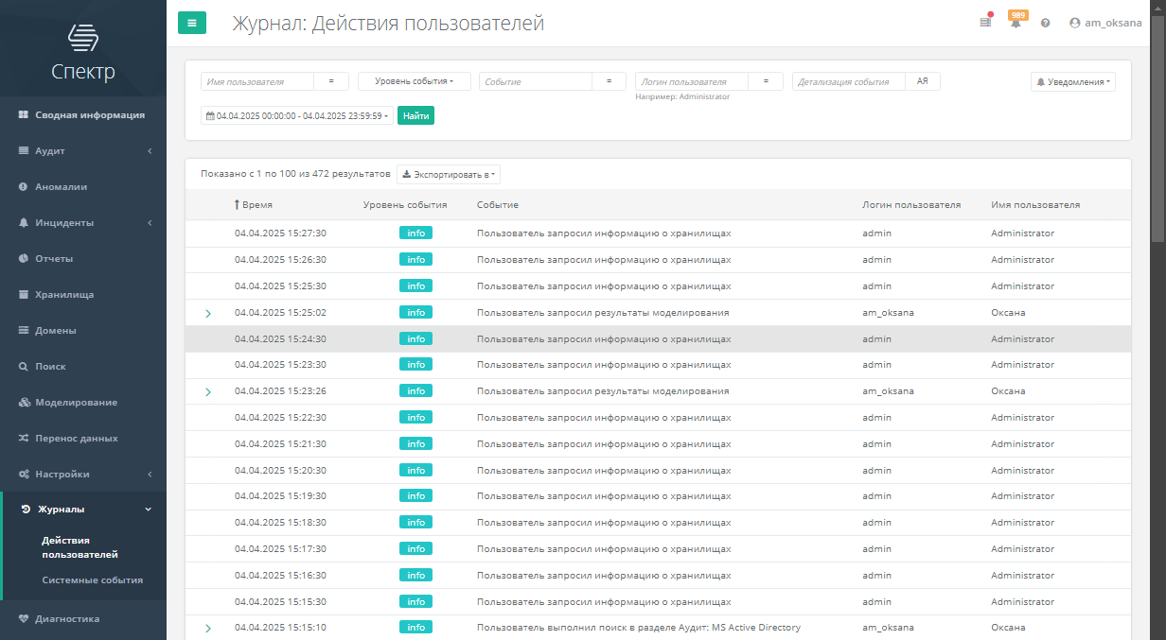Screen dimensions: 1166x640
Task: Open Системные события in sidebar
Action: point(92,580)
